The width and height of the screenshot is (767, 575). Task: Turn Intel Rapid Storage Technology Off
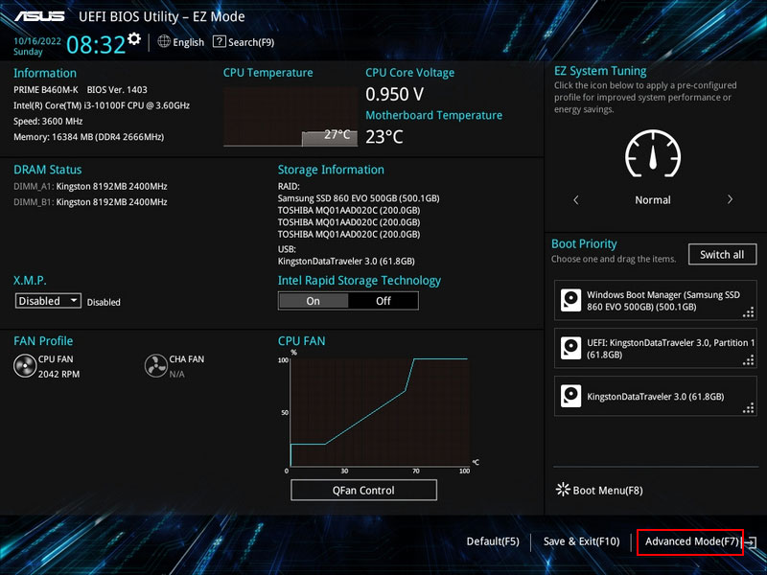pos(383,301)
